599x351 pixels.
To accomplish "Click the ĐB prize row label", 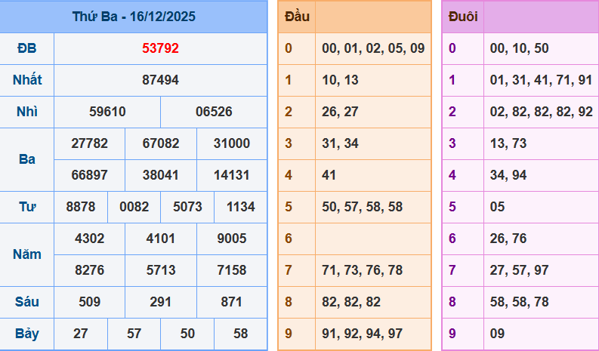I will click(x=26, y=48).
